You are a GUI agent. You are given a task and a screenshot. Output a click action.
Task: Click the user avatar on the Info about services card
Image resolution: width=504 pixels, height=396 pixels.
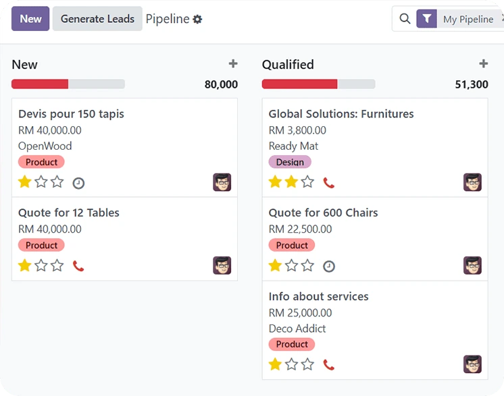472,364
